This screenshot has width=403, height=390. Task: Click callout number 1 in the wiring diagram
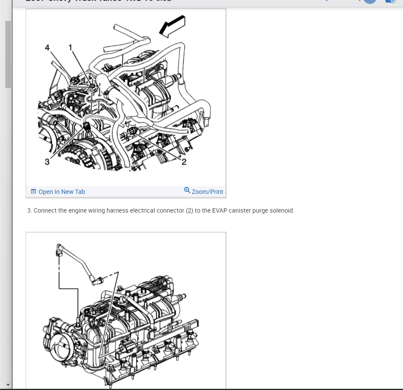[71, 47]
